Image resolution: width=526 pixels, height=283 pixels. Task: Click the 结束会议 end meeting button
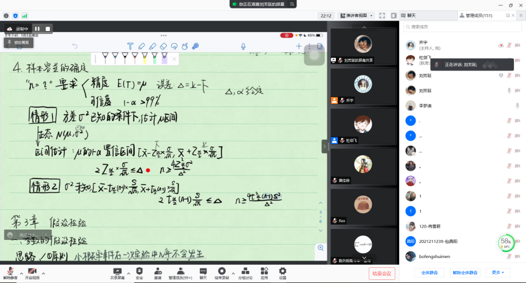point(383,273)
